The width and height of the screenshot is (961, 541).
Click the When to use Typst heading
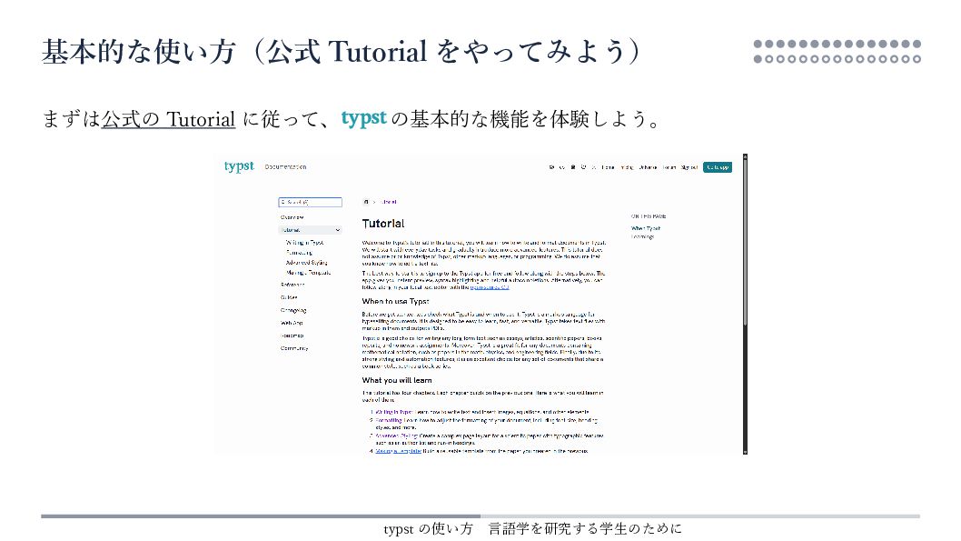pyautogui.click(x=395, y=301)
